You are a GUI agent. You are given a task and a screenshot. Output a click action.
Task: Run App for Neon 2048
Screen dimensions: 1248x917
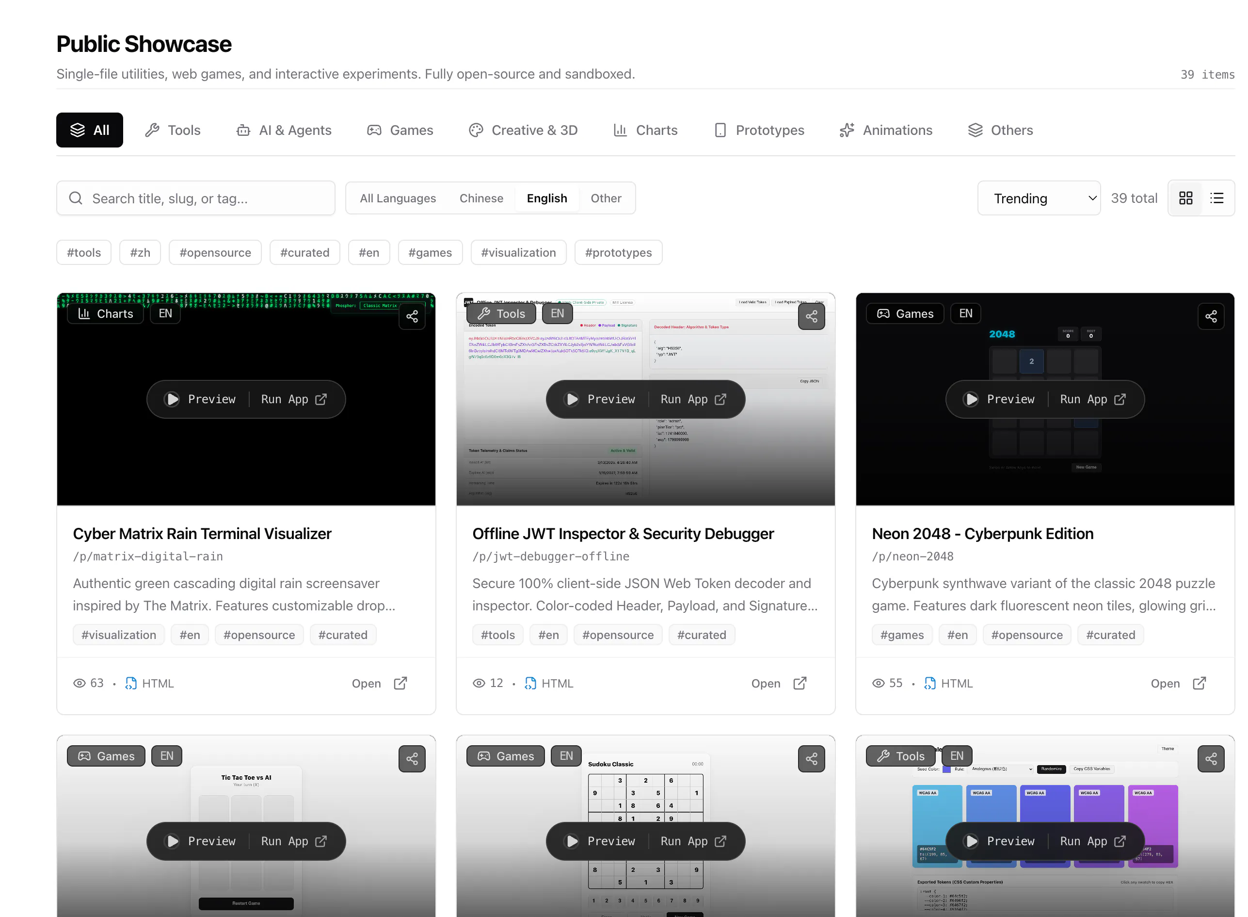(x=1092, y=399)
